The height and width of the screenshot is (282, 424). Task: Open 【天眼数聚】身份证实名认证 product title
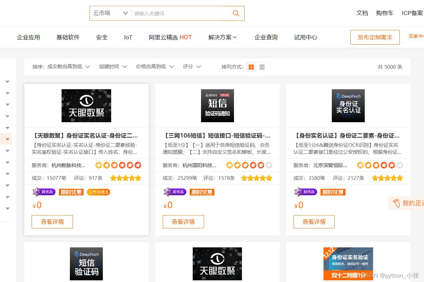(x=85, y=136)
